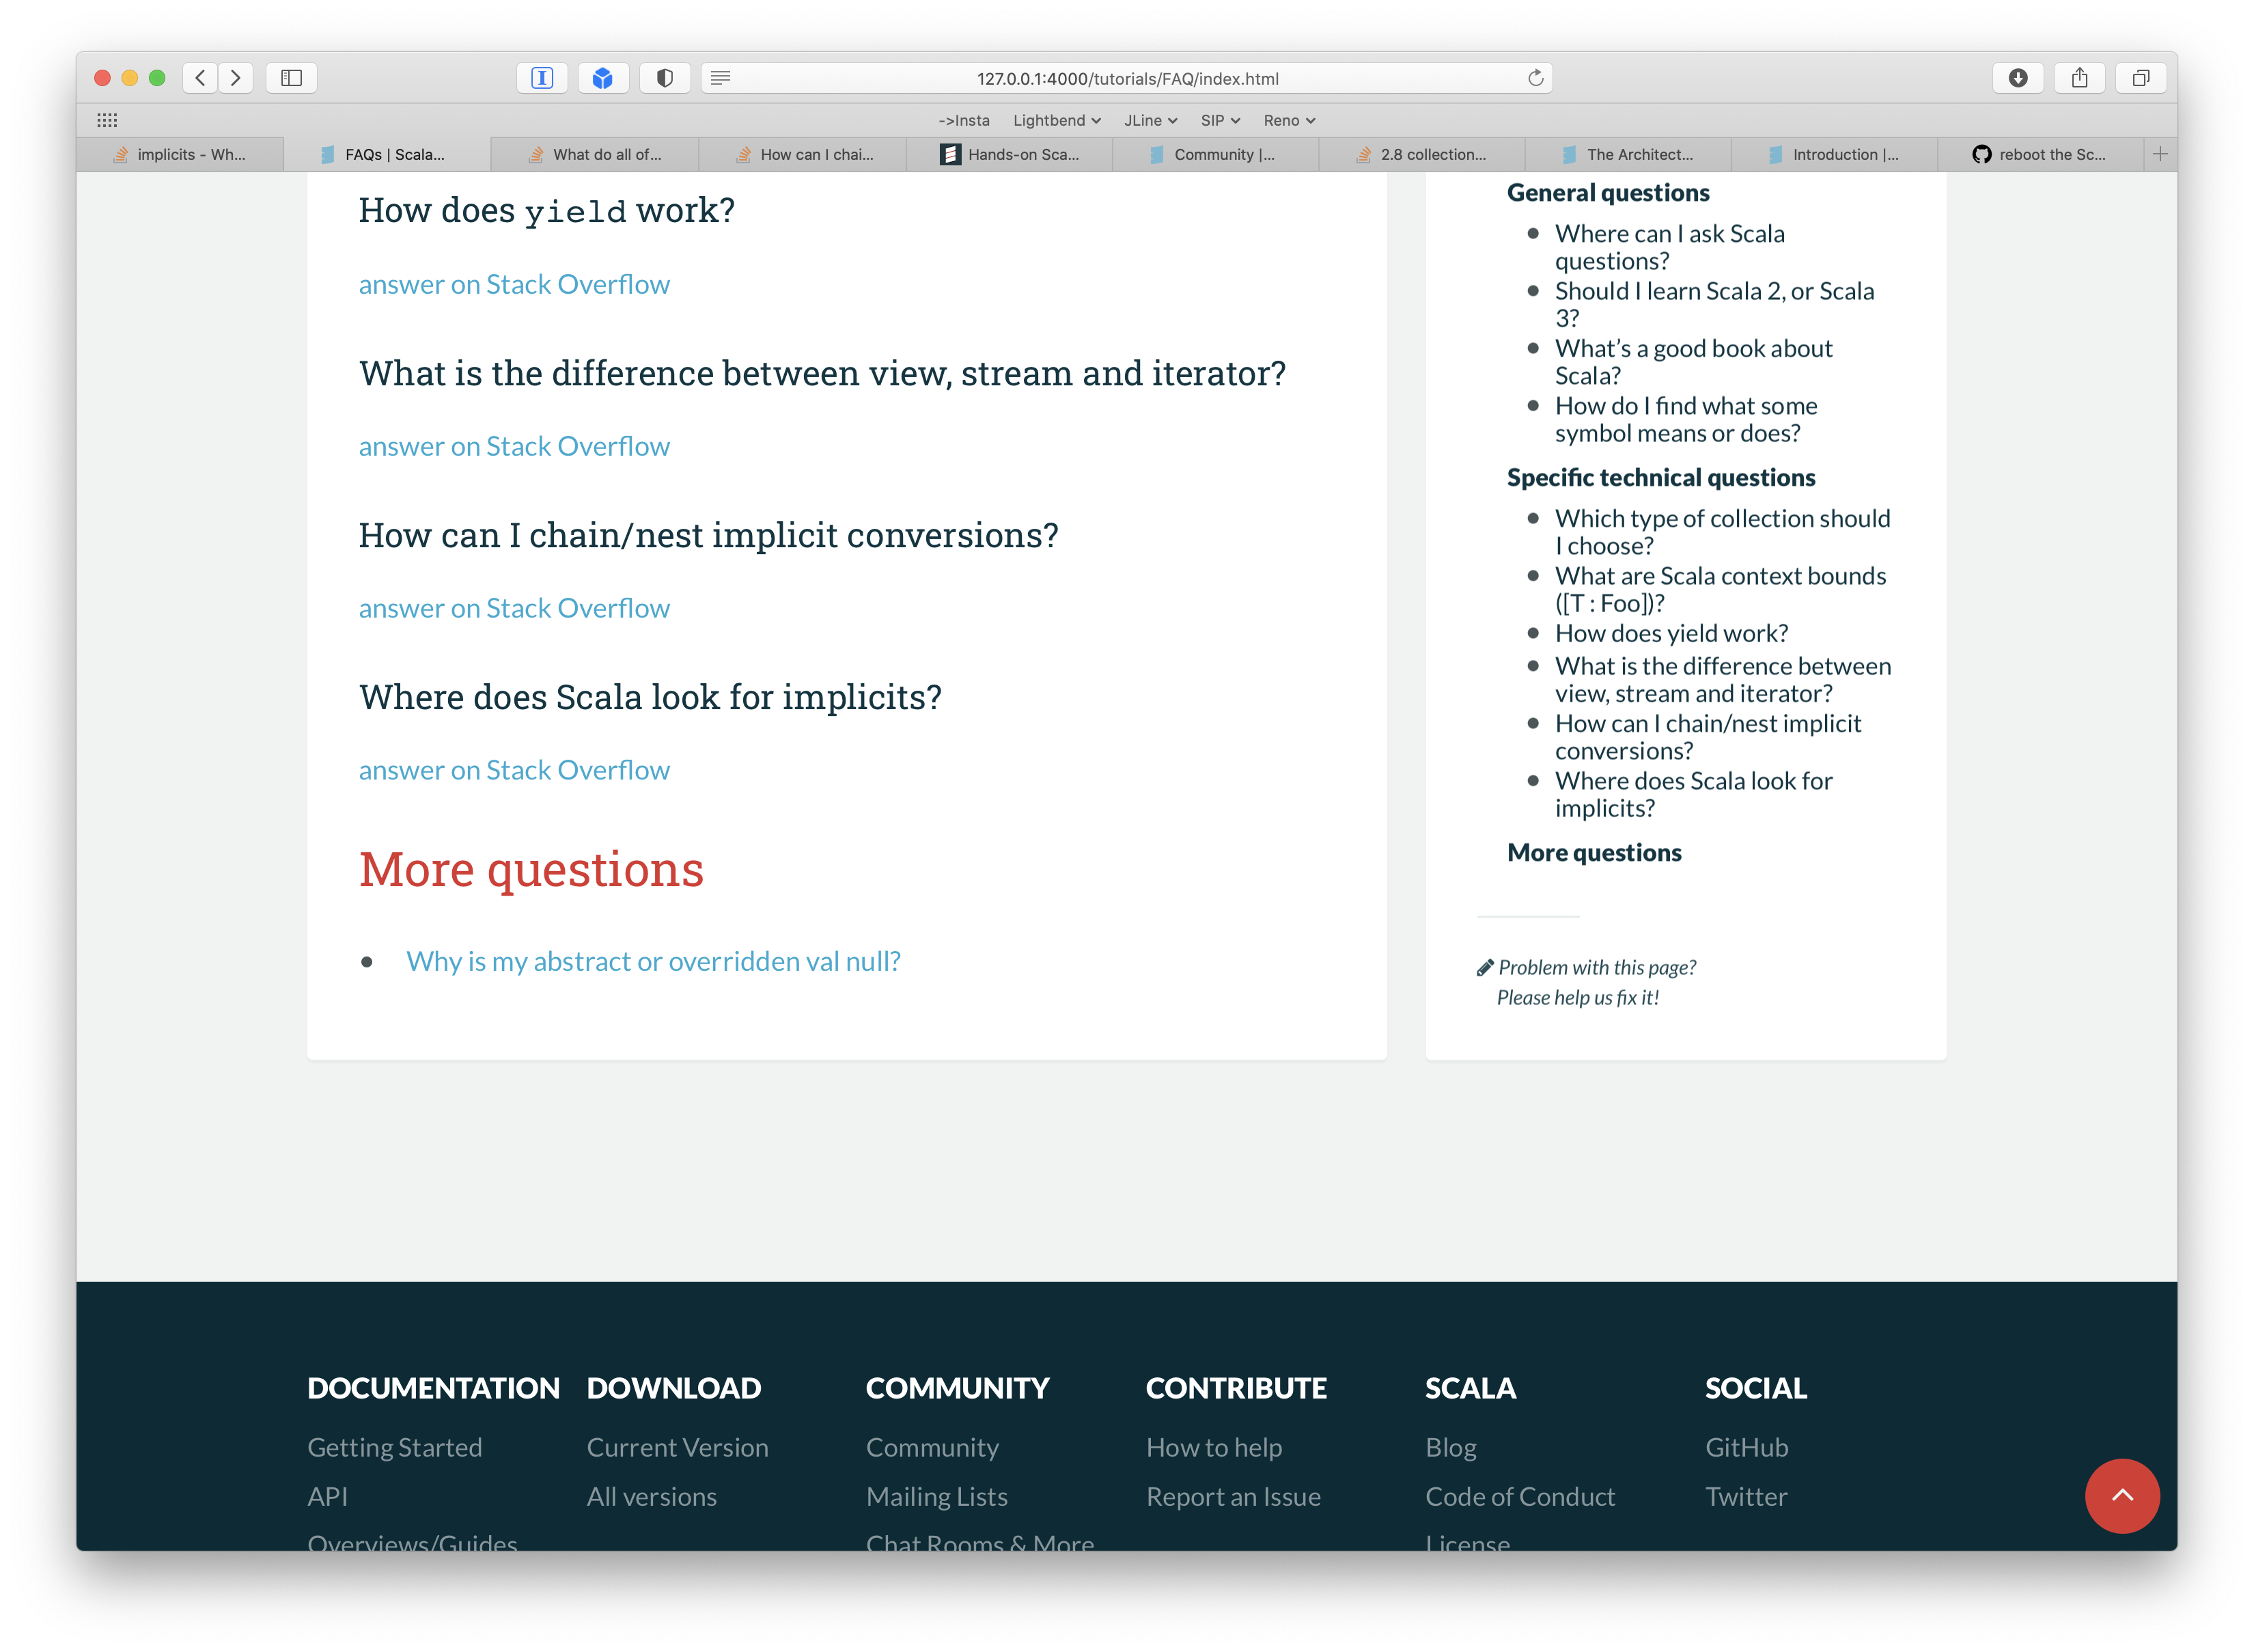Open 'Why is my abstract or overridden val null?'
The image size is (2254, 1652).
point(653,961)
